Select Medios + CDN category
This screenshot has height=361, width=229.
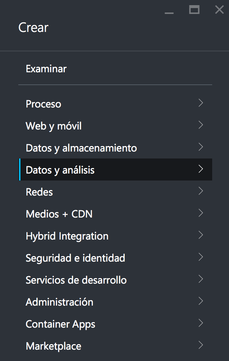click(59, 214)
